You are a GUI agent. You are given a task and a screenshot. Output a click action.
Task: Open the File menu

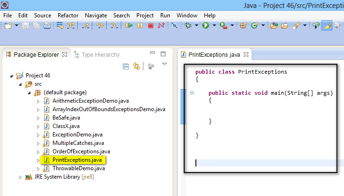7,15
